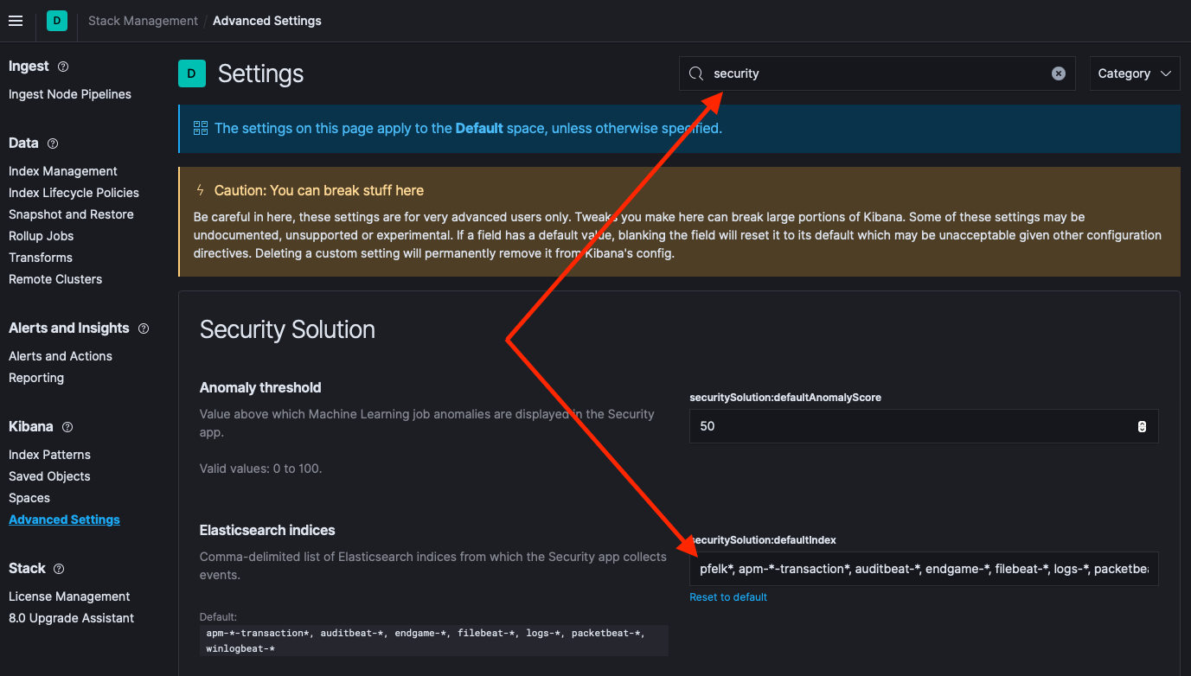Go to Index Management
1191x676 pixels.
tap(63, 171)
